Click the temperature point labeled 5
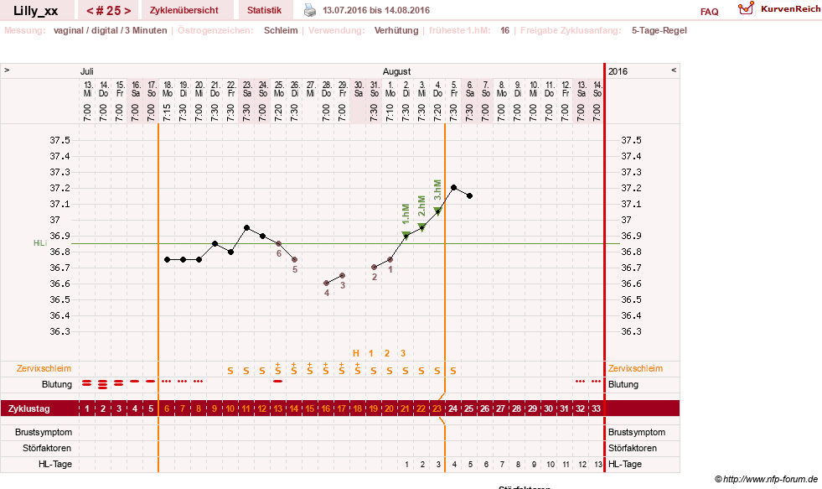Image resolution: width=822 pixels, height=489 pixels. pyautogui.click(x=295, y=260)
